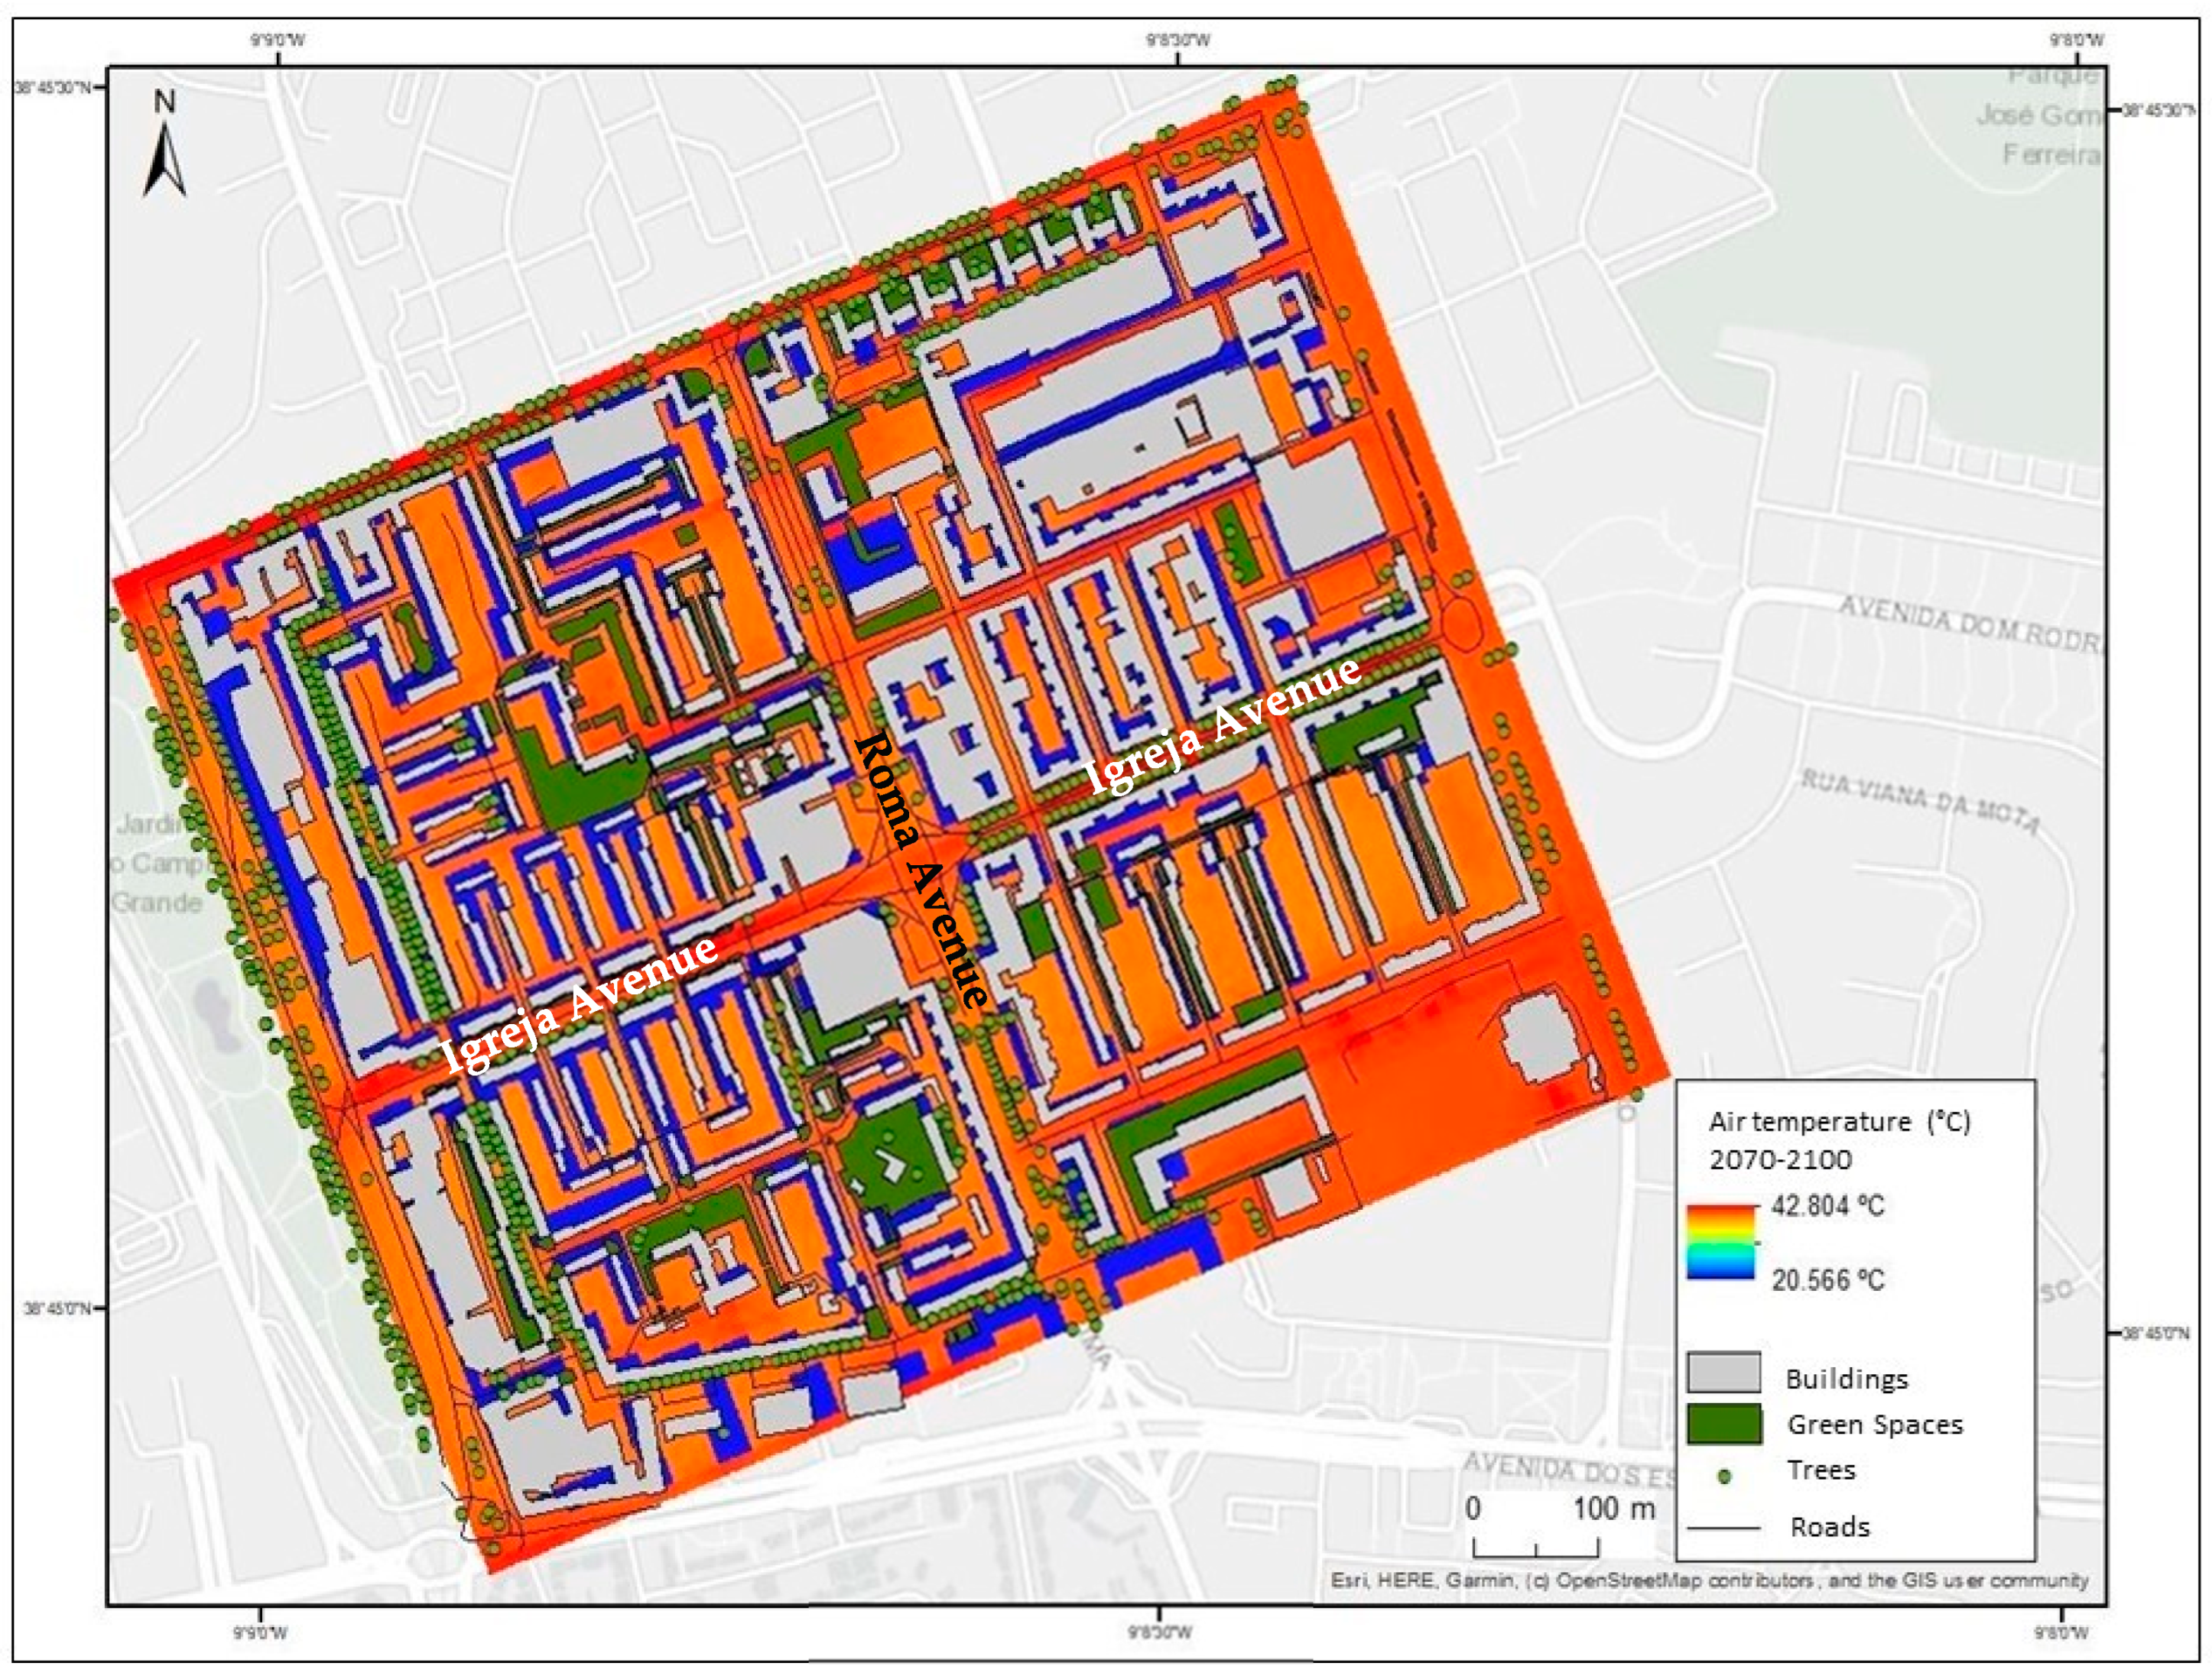This screenshot has height=1676, width=2212.
Task: Click the Esri attribution text
Action: 1708,1580
